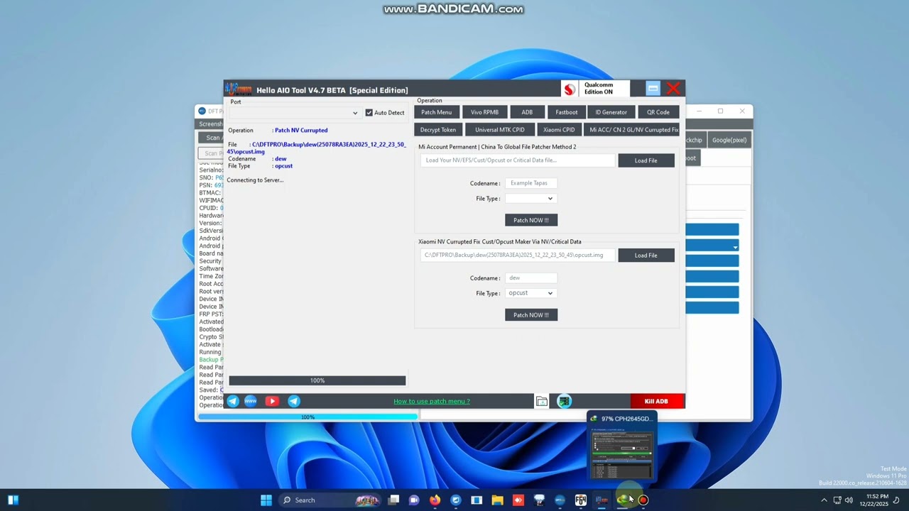Screen dimensions: 909x511
Task: Open the File Type dropdown under Method 2
Action: [x=530, y=199]
